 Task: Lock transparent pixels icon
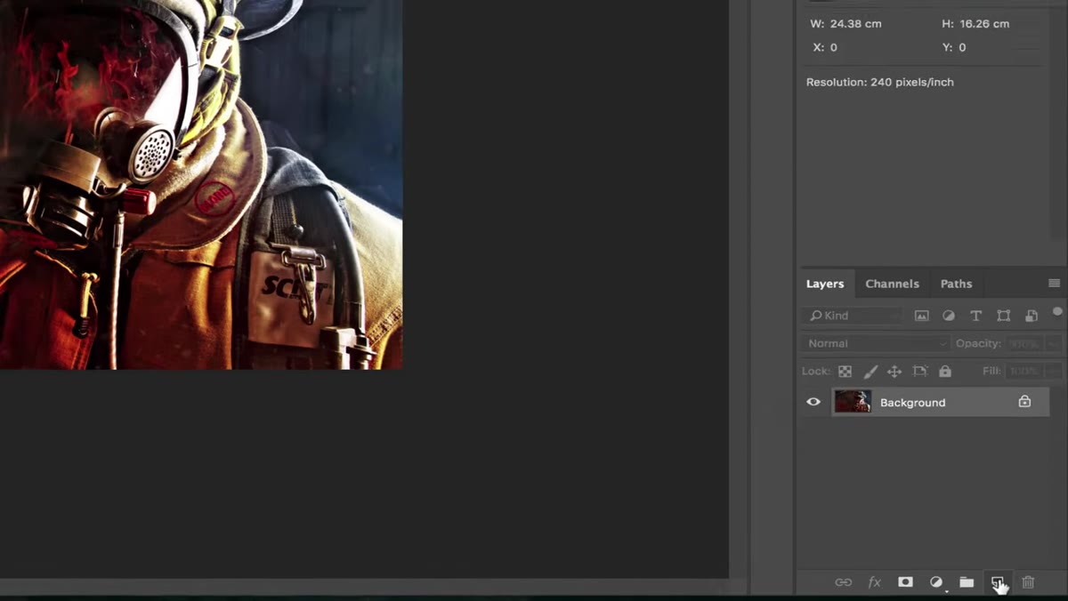click(845, 372)
